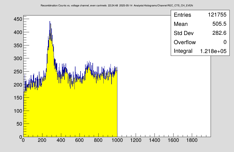Screen dimensions: 234x152
Task: Click the histogram's right edge at channel 1000
Action: click(x=117, y=102)
